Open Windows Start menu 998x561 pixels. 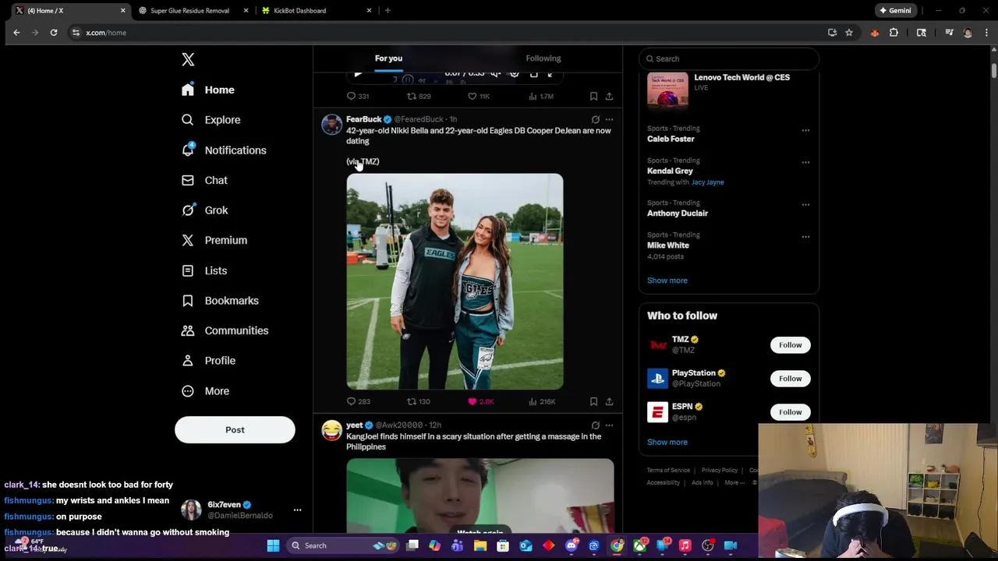(273, 545)
